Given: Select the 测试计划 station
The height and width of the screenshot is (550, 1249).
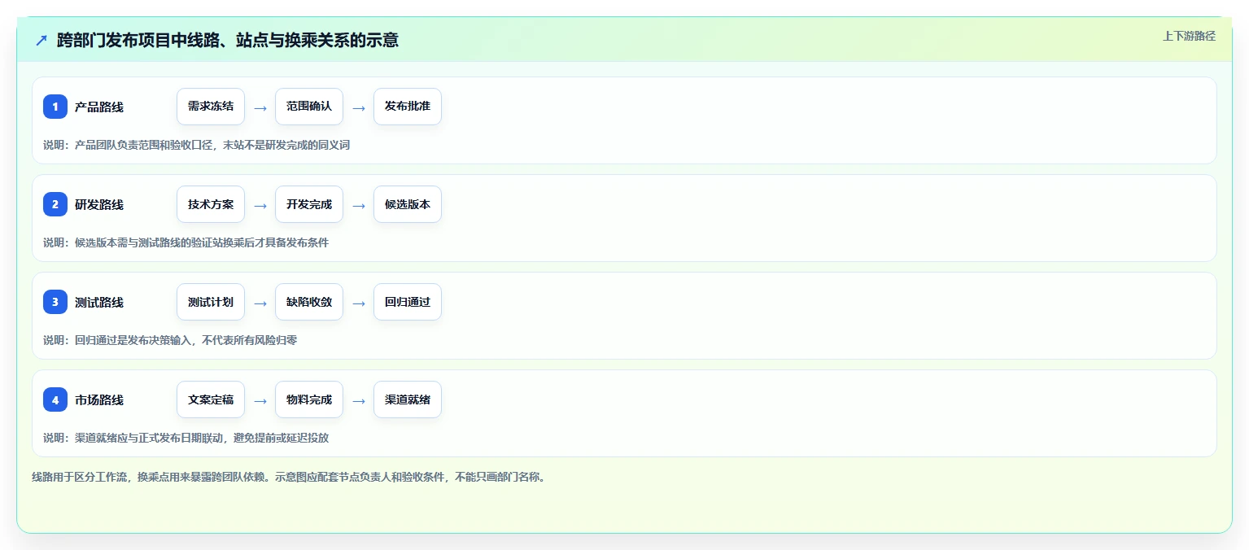Looking at the screenshot, I should (211, 302).
